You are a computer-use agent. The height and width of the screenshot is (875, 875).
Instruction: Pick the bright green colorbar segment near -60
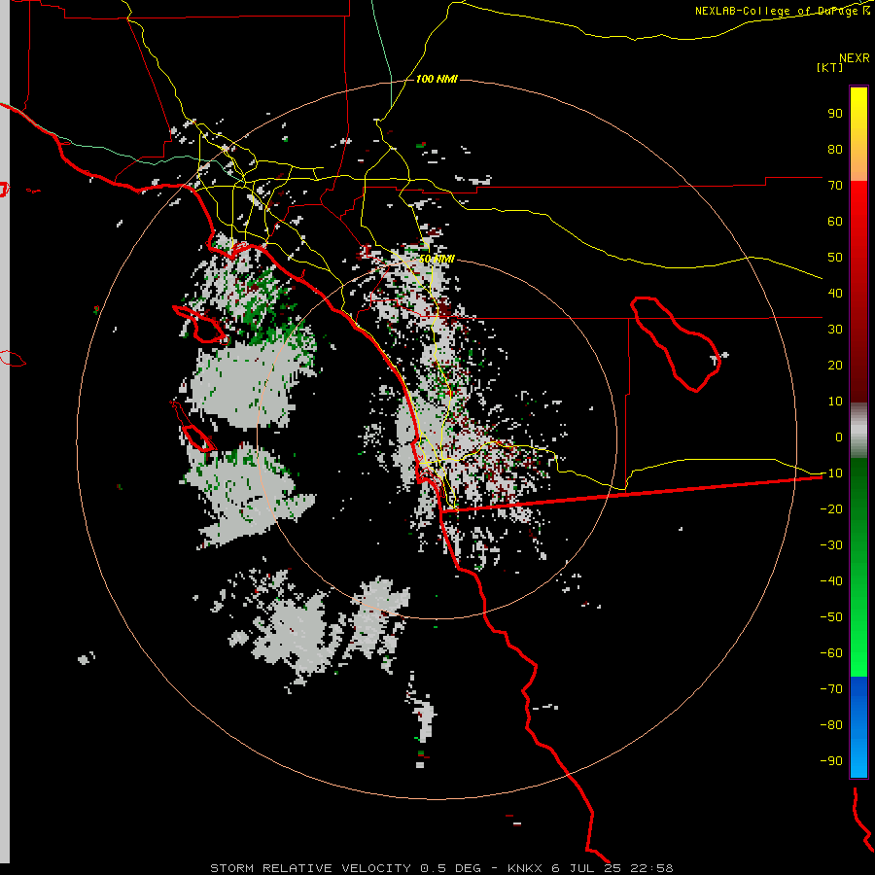point(858,658)
